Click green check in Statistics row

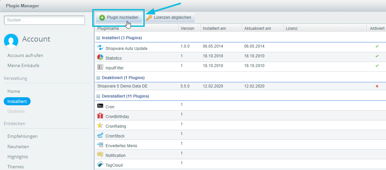point(377,56)
